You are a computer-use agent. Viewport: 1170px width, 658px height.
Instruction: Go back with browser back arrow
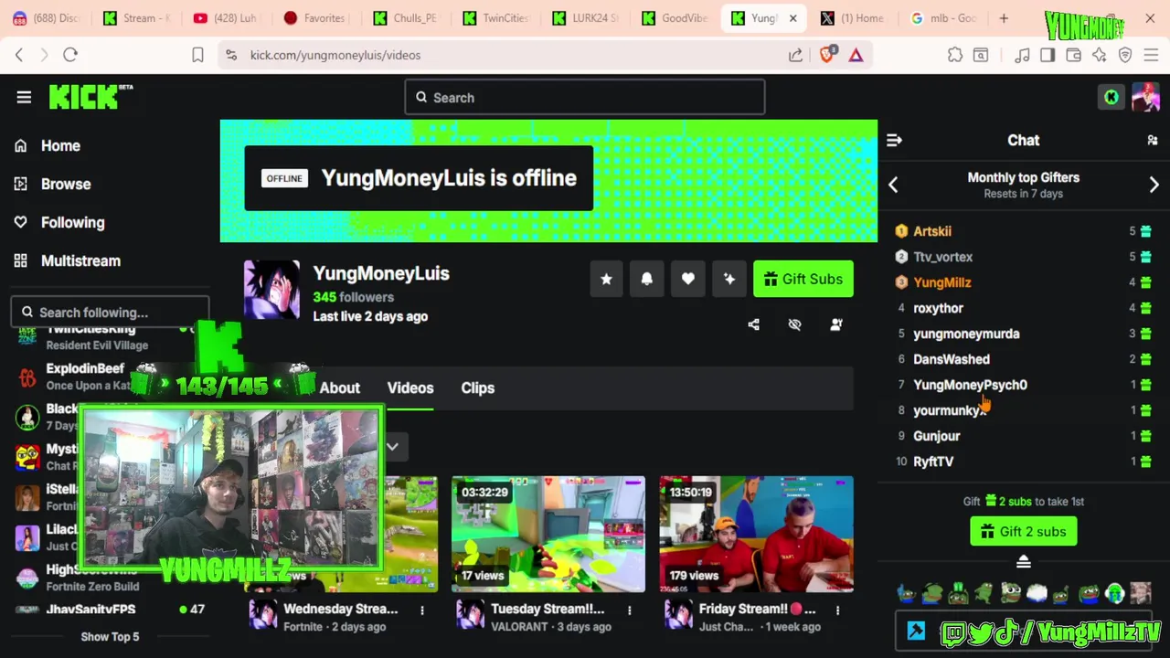(x=19, y=55)
